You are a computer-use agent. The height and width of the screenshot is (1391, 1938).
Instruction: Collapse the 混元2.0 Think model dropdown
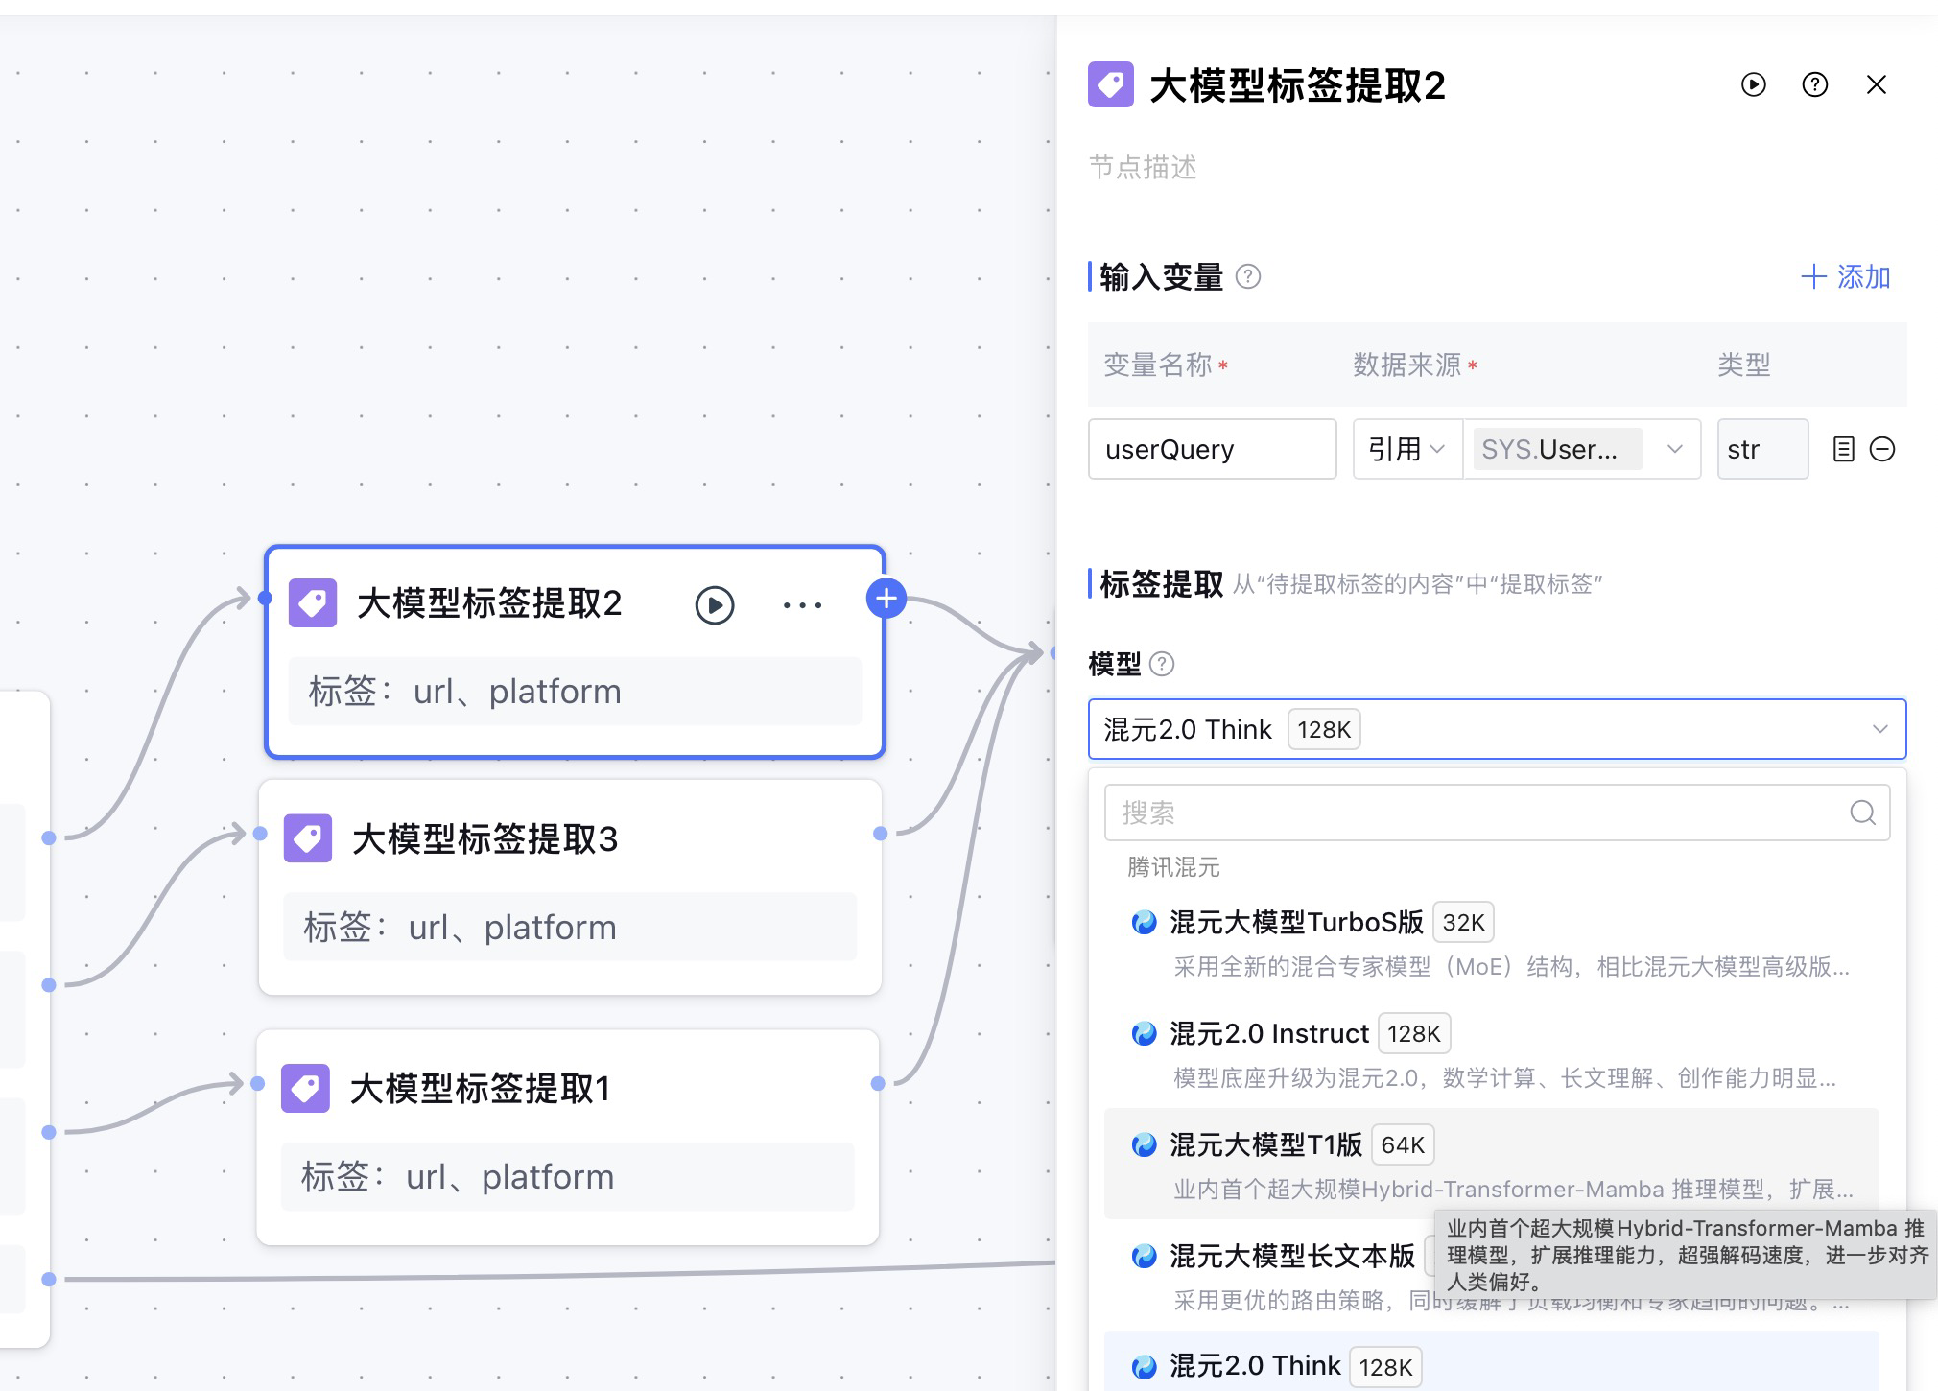1879,729
